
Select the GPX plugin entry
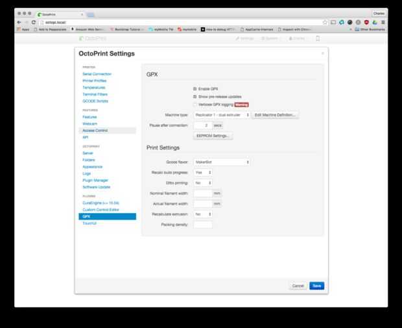(108, 216)
